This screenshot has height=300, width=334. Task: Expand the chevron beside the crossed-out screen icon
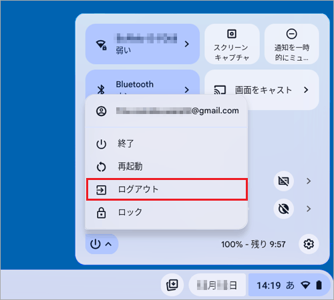pos(309,181)
